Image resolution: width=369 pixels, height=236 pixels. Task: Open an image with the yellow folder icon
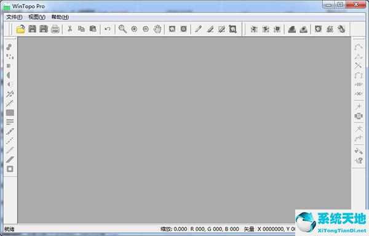(x=21, y=29)
